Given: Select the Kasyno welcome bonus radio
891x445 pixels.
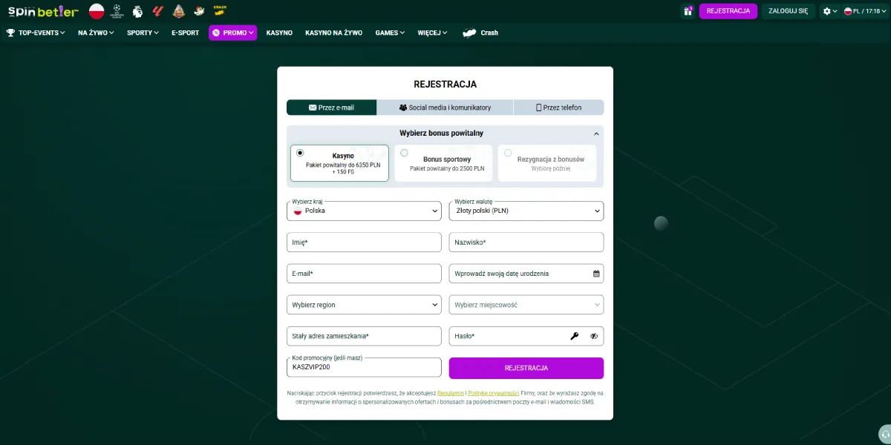Looking at the screenshot, I should coord(300,153).
